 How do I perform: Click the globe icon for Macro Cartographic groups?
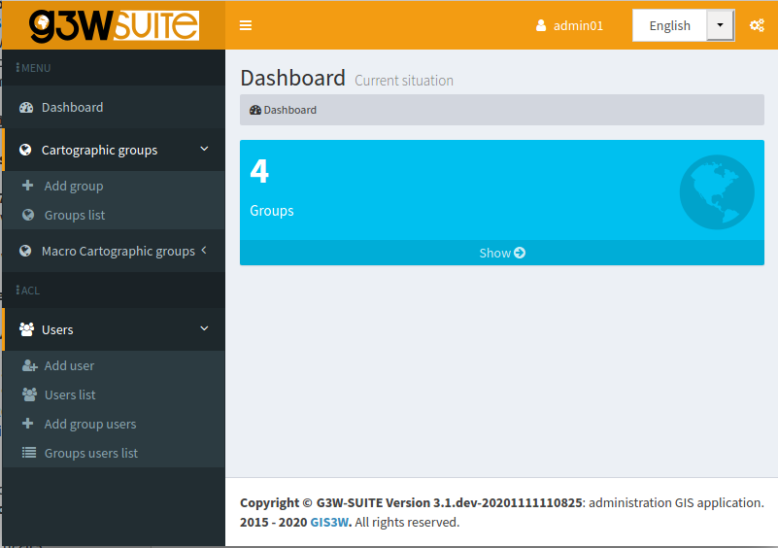(x=25, y=251)
